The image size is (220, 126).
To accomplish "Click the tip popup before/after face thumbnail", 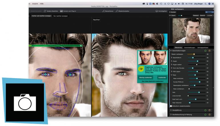I will coord(153,58).
